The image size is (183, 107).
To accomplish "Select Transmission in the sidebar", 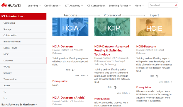I will click(x=23, y=79).
